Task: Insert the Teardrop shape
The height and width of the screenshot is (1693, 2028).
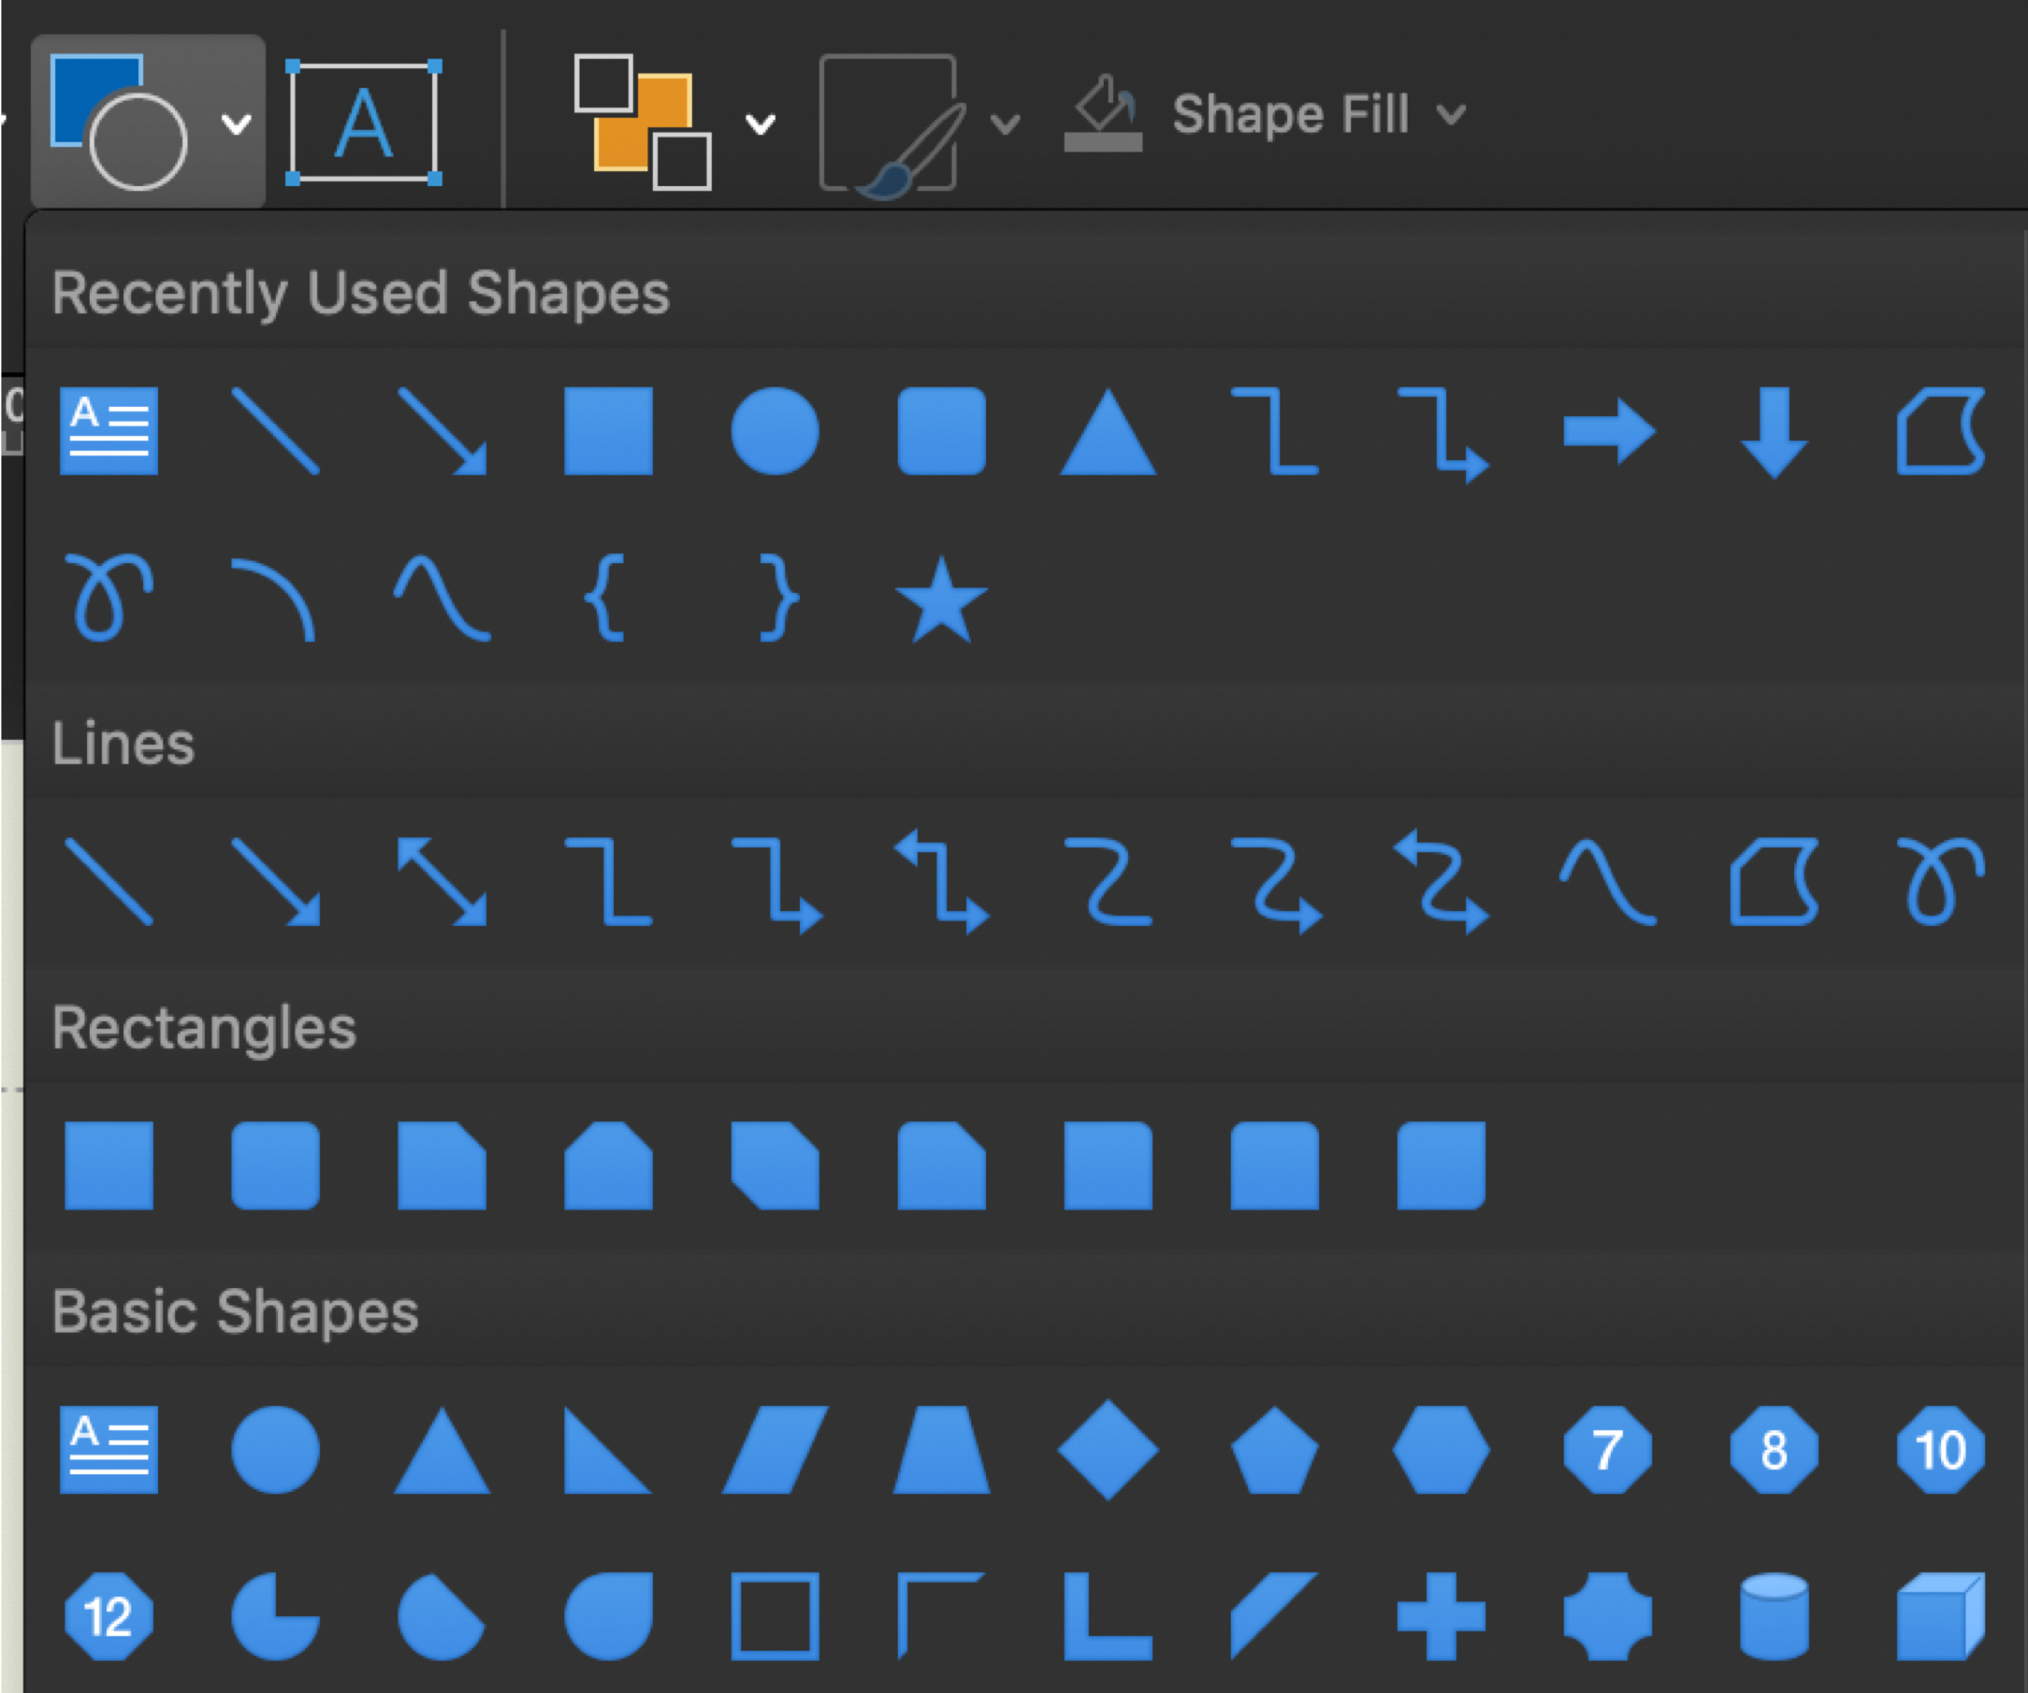Action: tap(608, 1616)
